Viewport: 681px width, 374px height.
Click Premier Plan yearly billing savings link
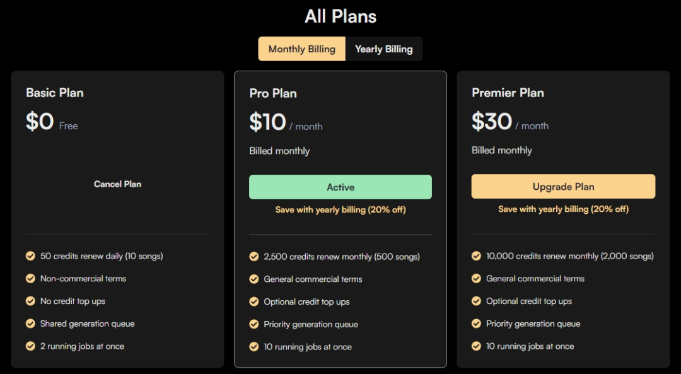point(563,209)
